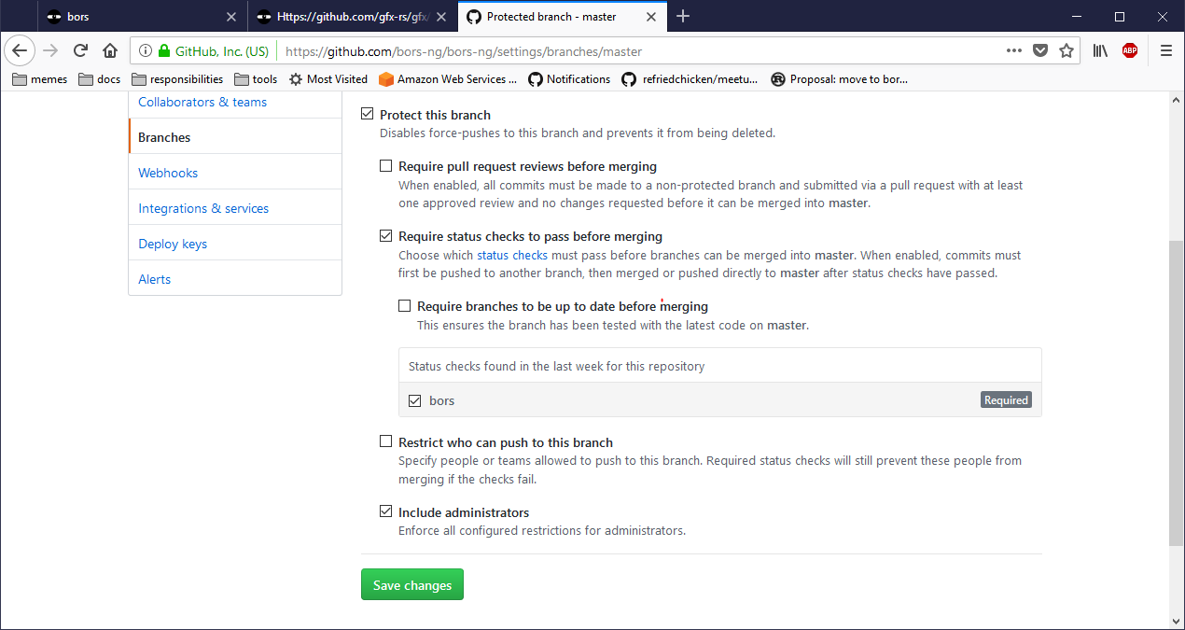The width and height of the screenshot is (1185, 630).
Task: Open the memes bookmarks folder
Action: point(40,79)
